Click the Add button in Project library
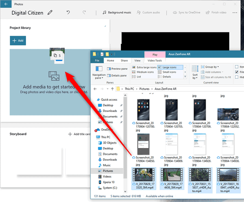Image resolution: width=244 pixels, height=202 pixels. coord(18,41)
